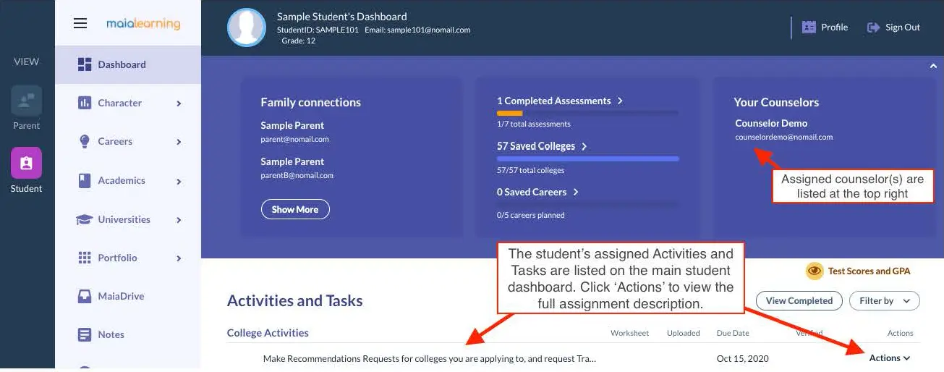Click the student profile avatar
Screen dimensions: 944x372
[x=247, y=28]
